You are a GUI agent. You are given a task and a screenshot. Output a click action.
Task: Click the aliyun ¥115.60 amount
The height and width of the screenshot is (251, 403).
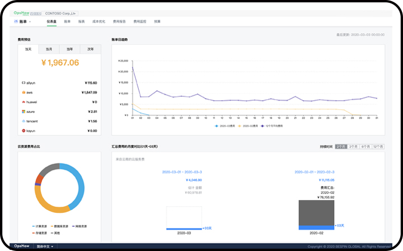(x=91, y=83)
